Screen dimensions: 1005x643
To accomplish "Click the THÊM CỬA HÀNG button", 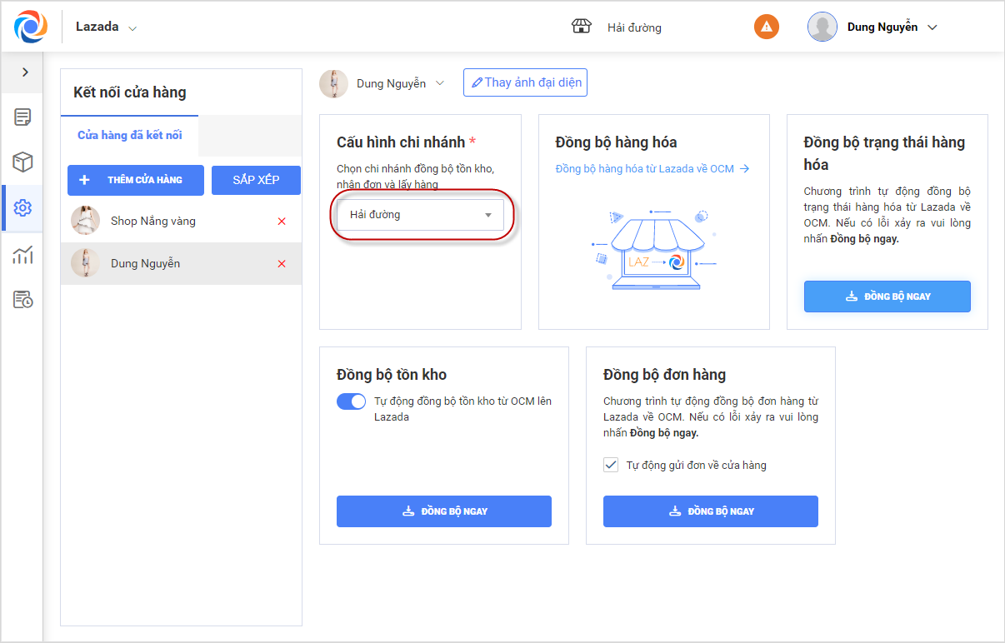I will [135, 180].
